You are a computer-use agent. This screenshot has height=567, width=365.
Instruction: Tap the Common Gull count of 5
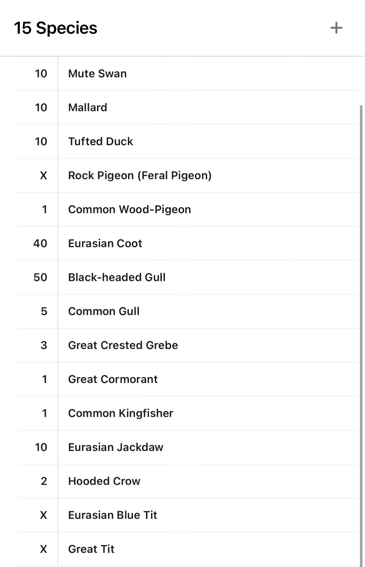44,311
